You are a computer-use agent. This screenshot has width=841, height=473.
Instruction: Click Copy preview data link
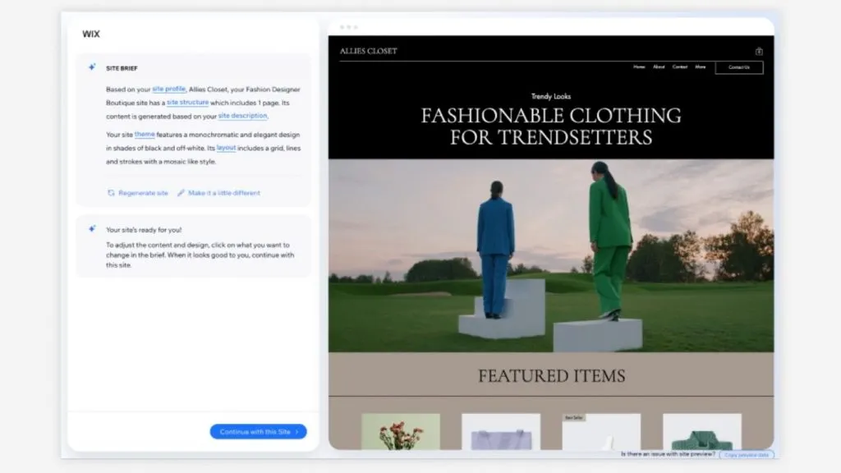click(747, 455)
